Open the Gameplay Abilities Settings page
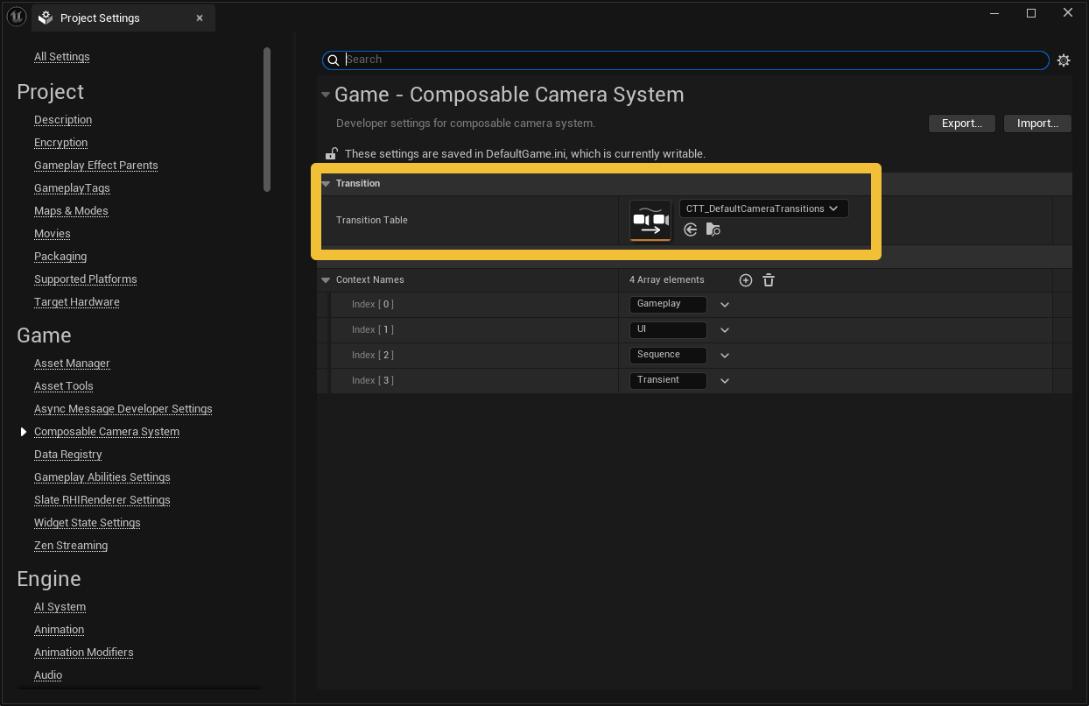The image size is (1089, 706). point(102,477)
